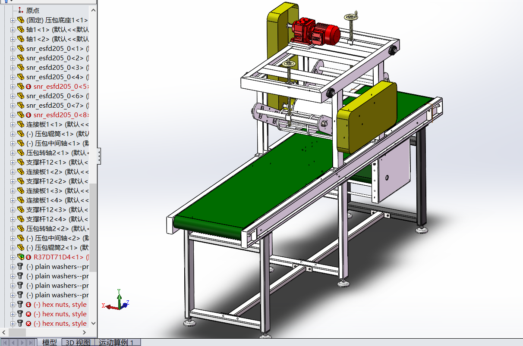Screen dimensions: 523x346
Task: Click the part icon of 压包转轴2<1>
Action: 21,153
